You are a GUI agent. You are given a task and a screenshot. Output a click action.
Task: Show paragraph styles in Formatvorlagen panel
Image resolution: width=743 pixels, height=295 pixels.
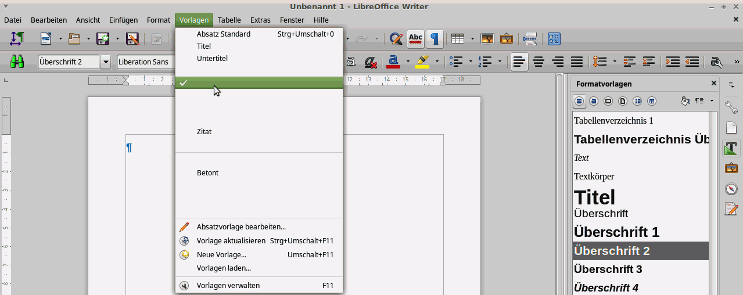pyautogui.click(x=579, y=101)
